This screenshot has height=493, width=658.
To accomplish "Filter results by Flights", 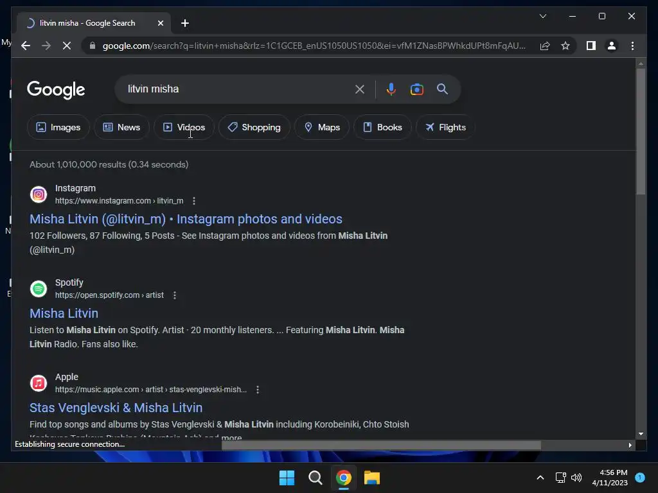I will coord(445,127).
